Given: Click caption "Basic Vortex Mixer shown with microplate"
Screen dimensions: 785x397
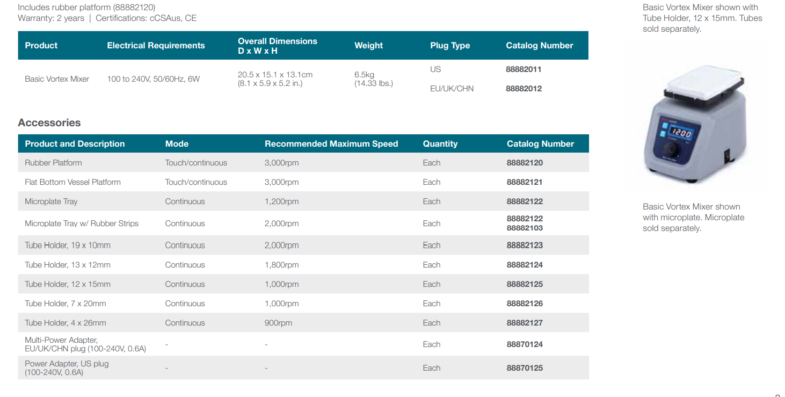Looking at the screenshot, I should 694,218.
